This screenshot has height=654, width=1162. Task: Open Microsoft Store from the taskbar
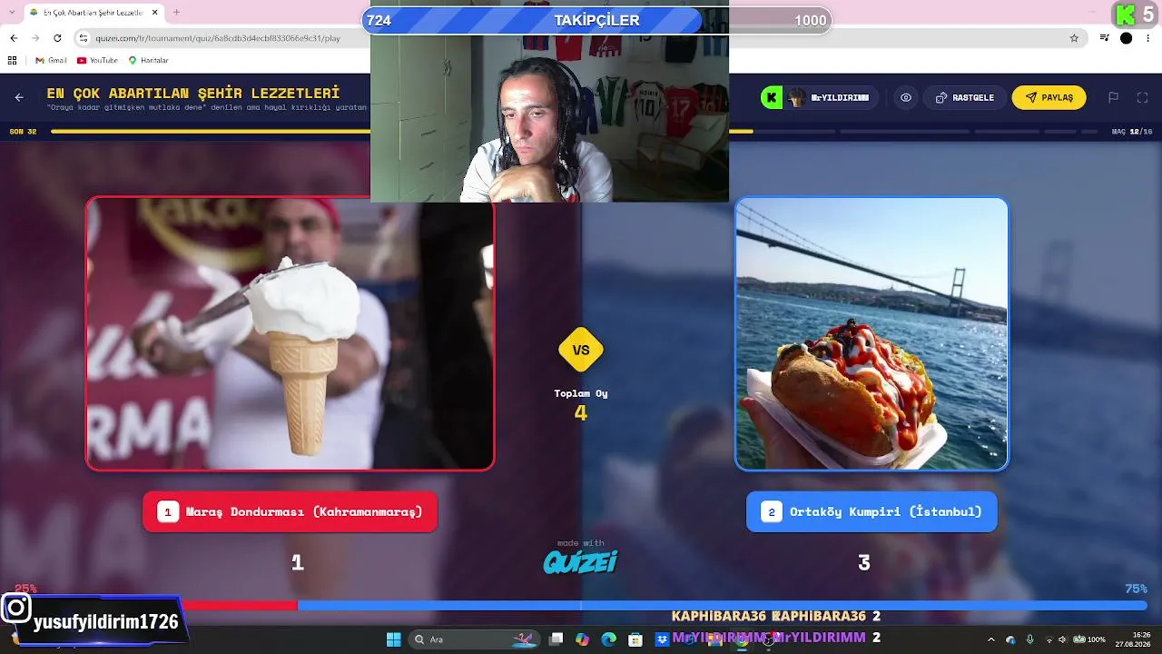tap(635, 639)
